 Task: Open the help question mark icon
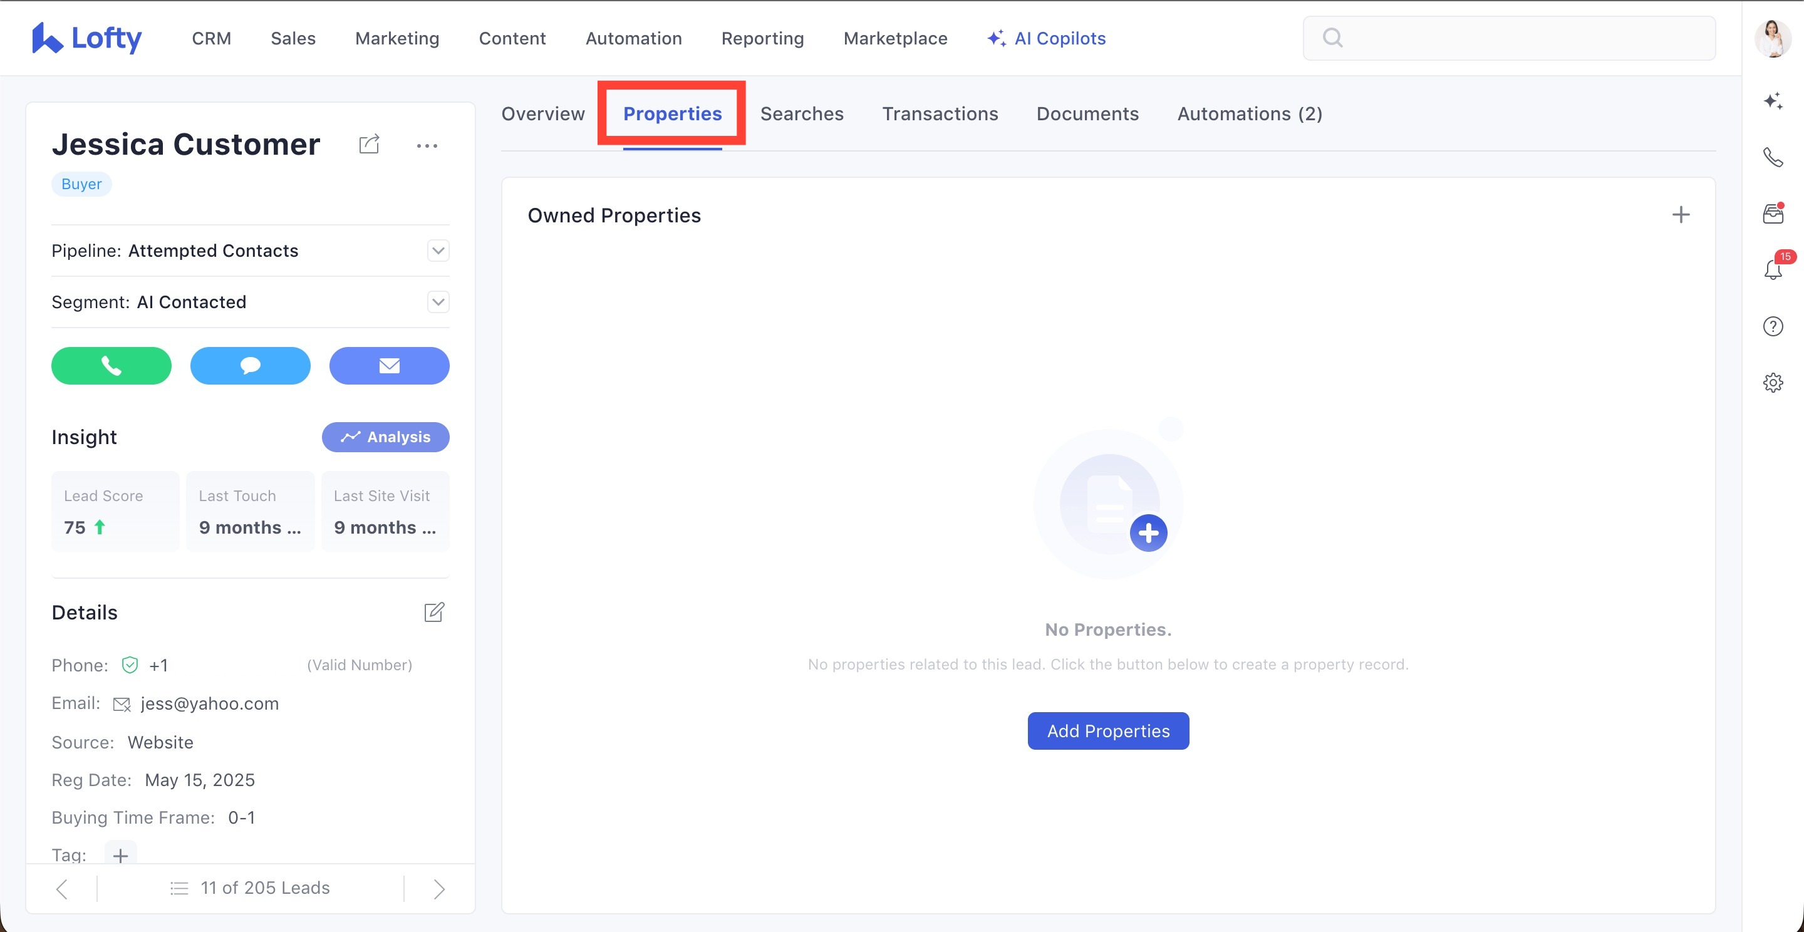coord(1773,326)
